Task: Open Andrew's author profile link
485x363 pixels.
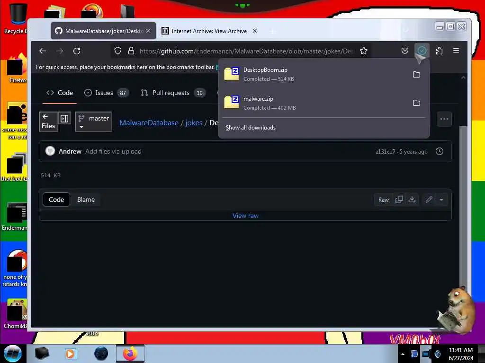Action: pyautogui.click(x=70, y=152)
